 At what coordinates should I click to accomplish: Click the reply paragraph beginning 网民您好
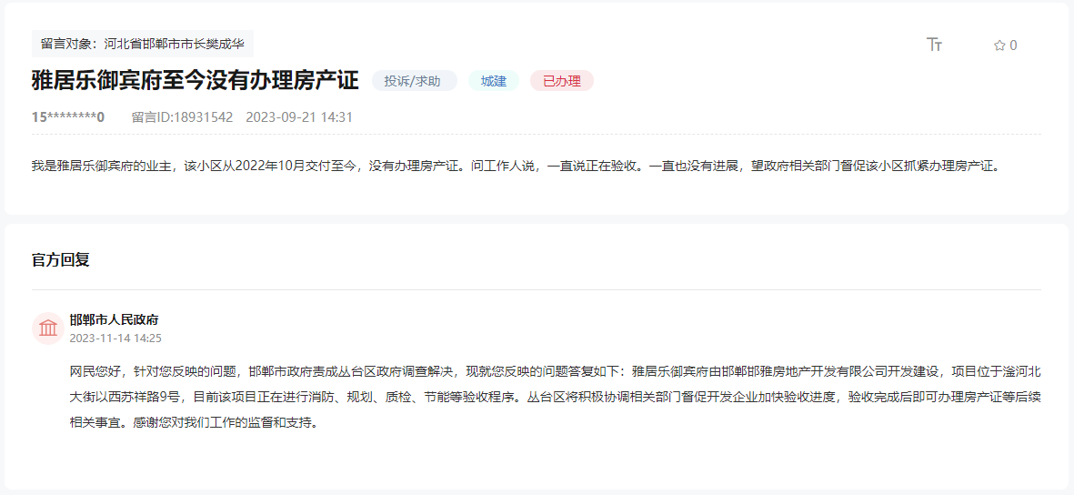point(556,397)
